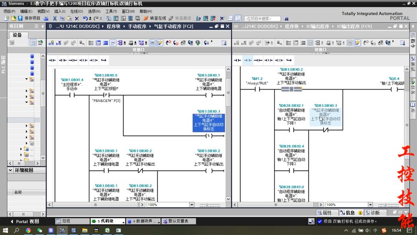Click the project search input field
This screenshot has height=235, width=417.
pyautogui.click(x=262, y=19)
